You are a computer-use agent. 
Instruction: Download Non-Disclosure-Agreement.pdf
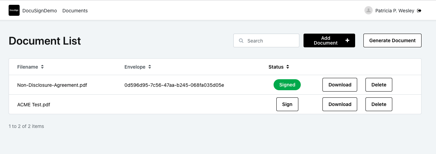point(340,85)
